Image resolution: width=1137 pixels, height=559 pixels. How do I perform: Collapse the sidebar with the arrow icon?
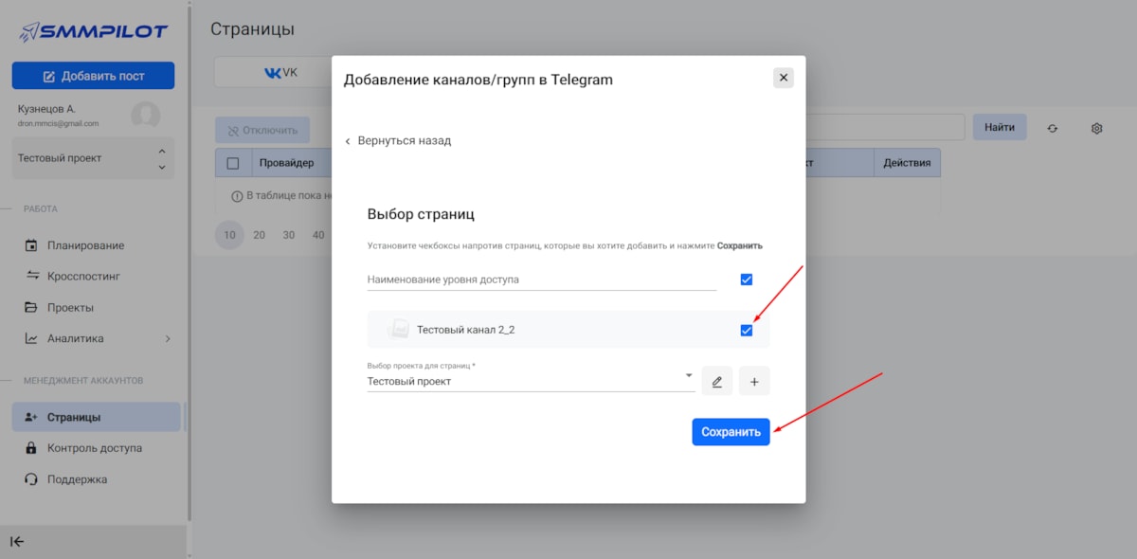click(x=17, y=542)
